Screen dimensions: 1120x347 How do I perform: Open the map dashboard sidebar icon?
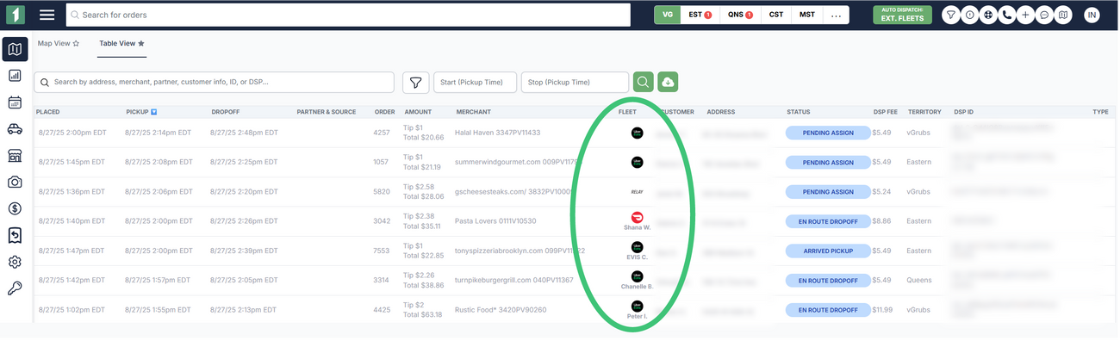(15, 49)
